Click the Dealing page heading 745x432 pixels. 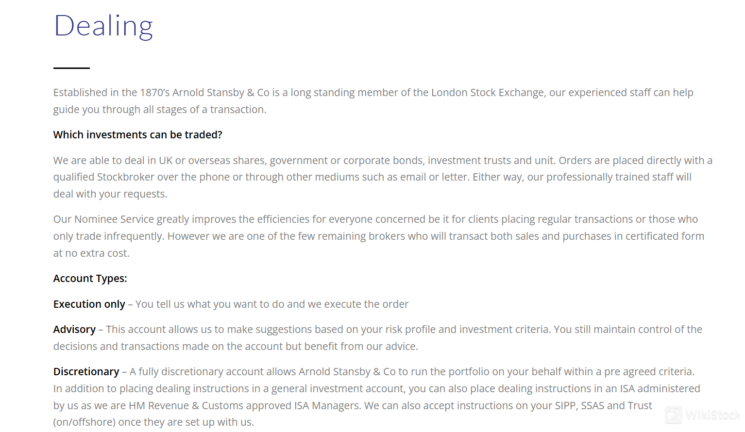103,26
